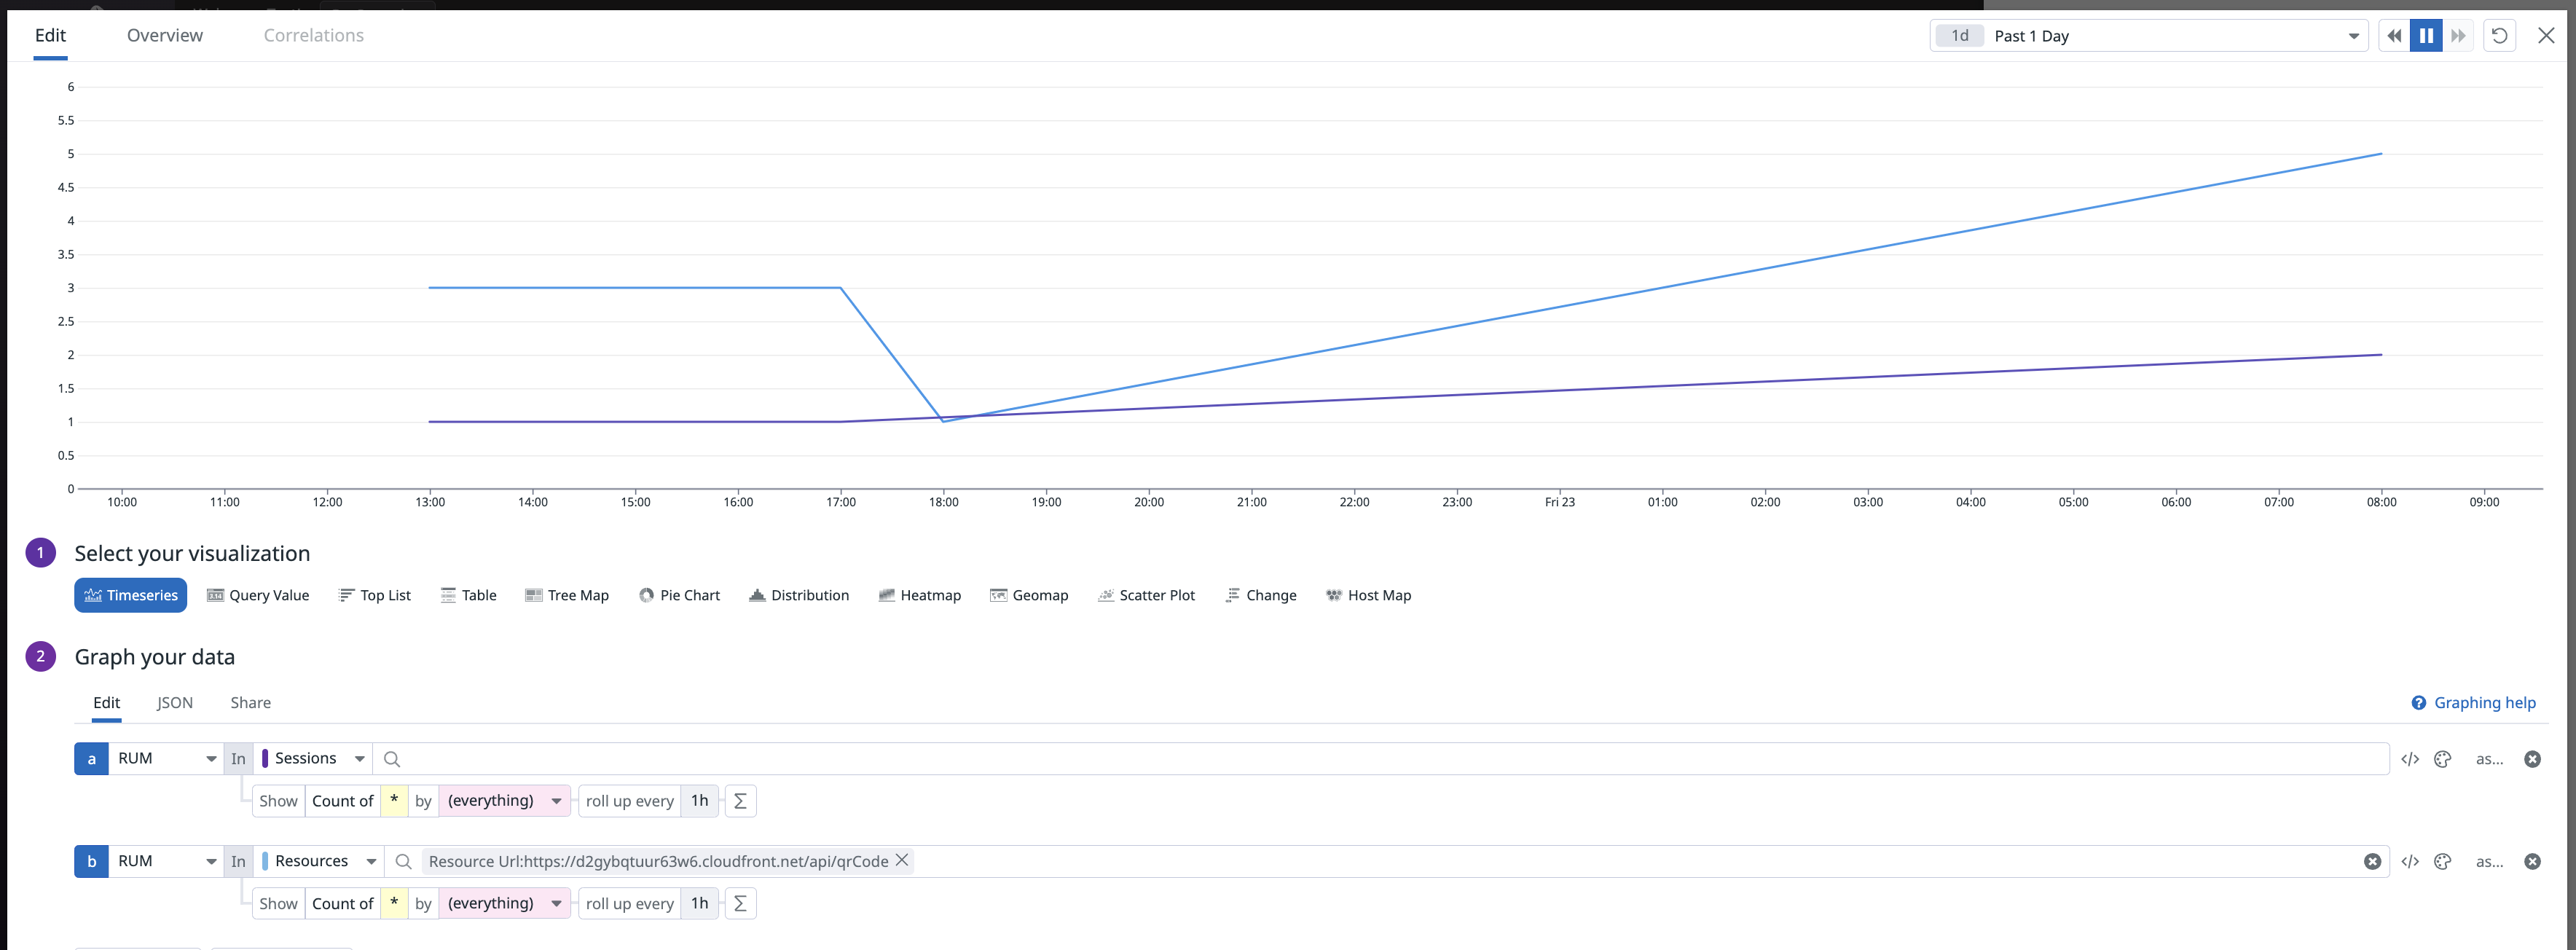Viewport: 2576px width, 950px height.
Task: Click the sigma functions icon in query b
Action: (740, 904)
